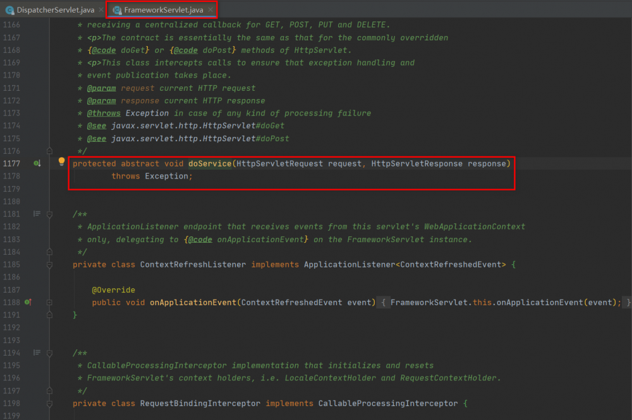Click the doService method name
The height and width of the screenshot is (420, 632).
[x=210, y=163]
